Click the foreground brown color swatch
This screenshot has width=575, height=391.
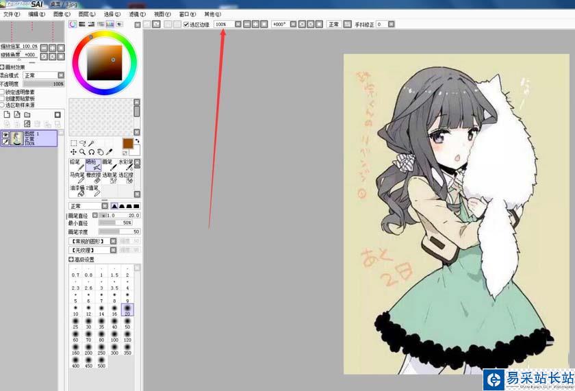tap(127, 143)
